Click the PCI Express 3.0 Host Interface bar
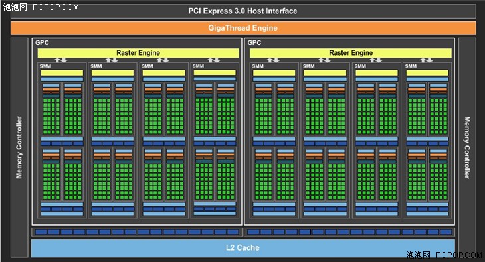This screenshot has width=485, height=262. point(243,11)
